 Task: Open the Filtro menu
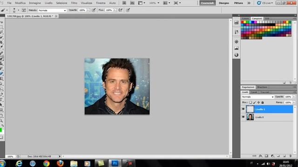tap(74, 3)
